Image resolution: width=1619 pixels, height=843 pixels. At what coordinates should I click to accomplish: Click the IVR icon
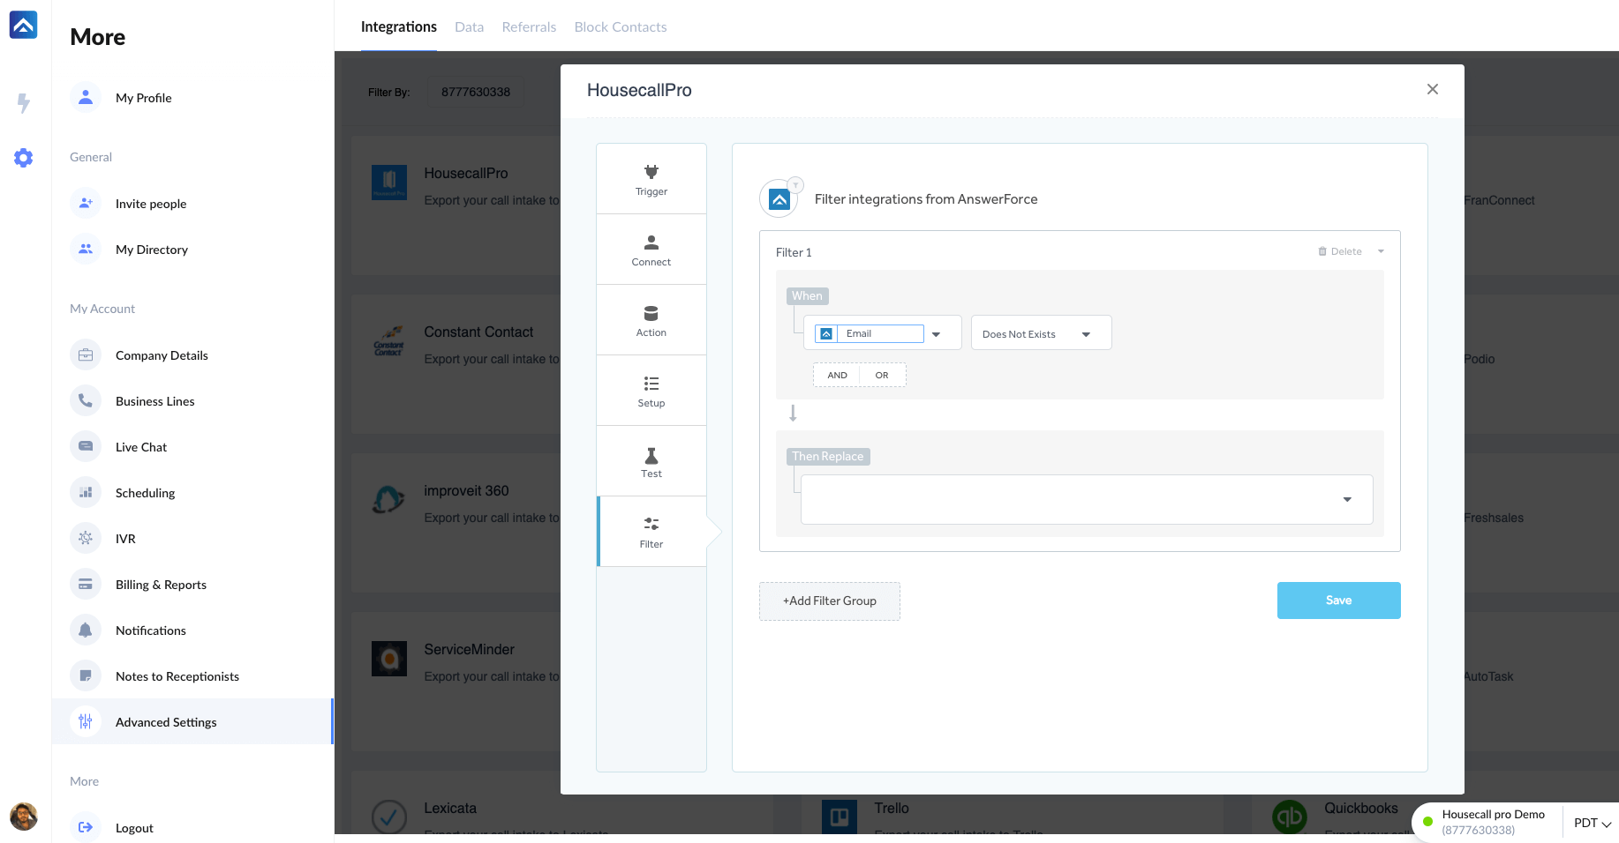(86, 539)
